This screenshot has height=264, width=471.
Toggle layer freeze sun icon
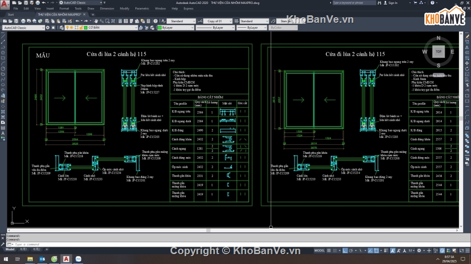[72, 28]
